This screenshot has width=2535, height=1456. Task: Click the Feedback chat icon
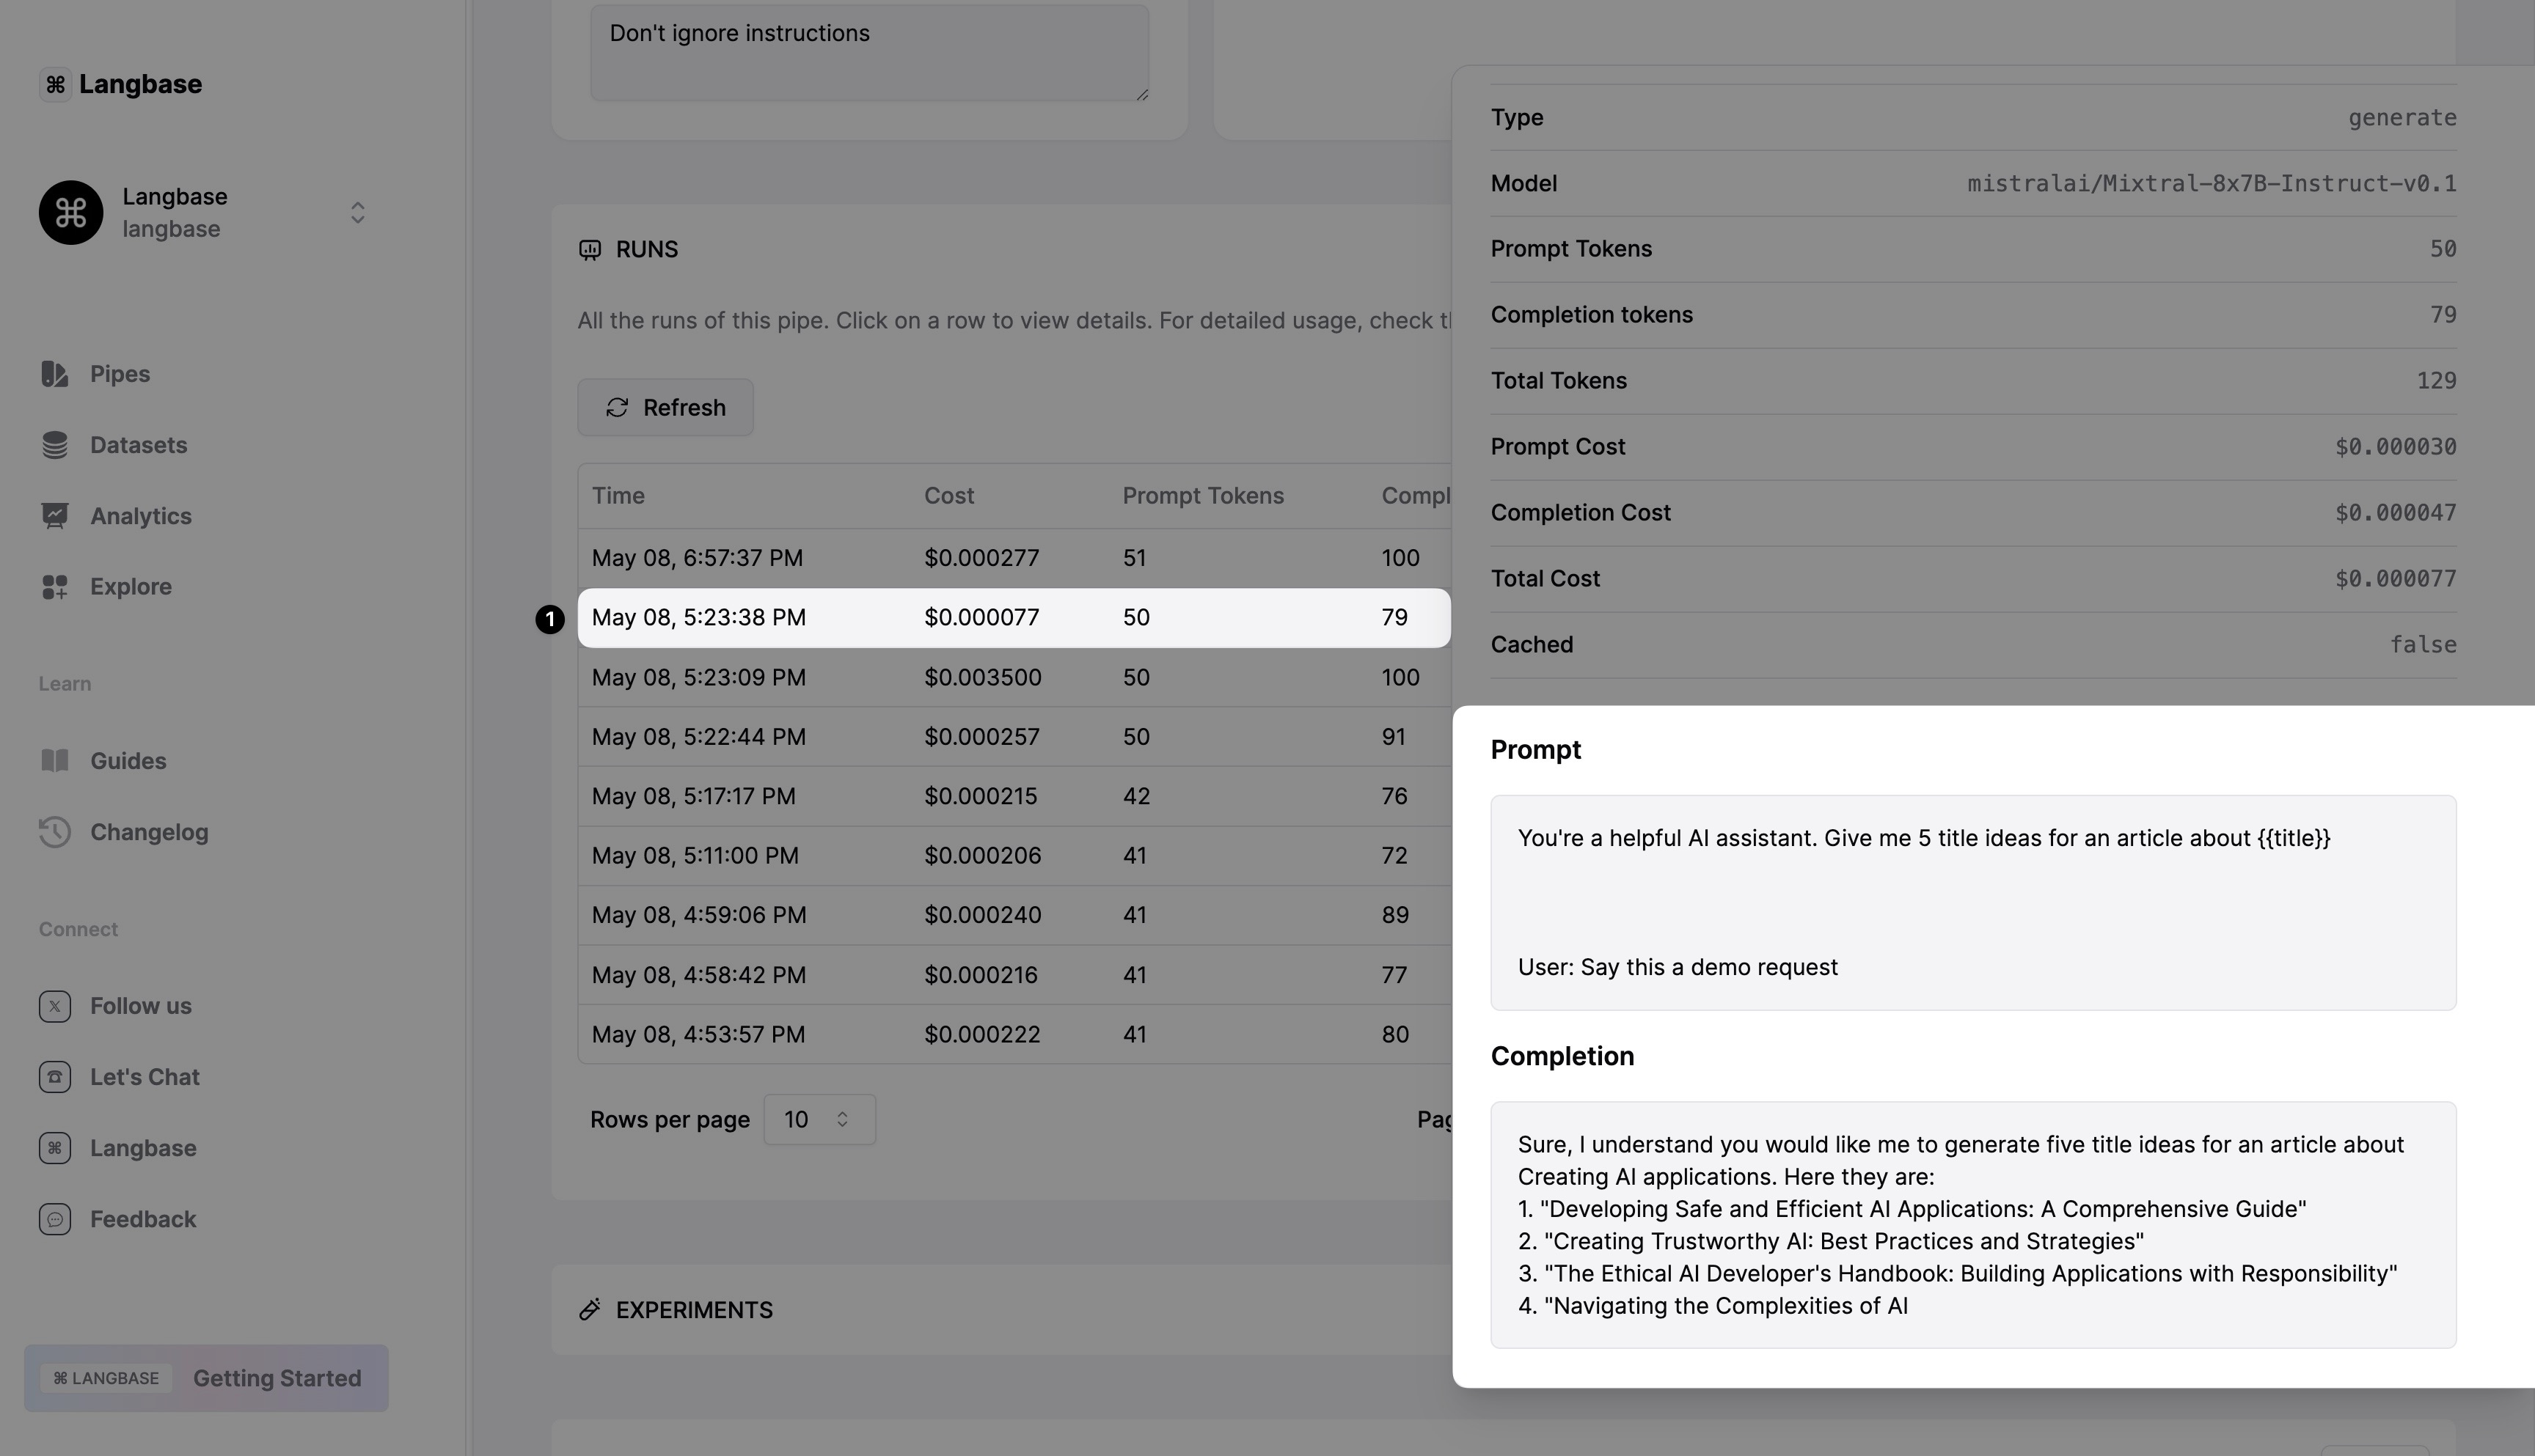(55, 1219)
